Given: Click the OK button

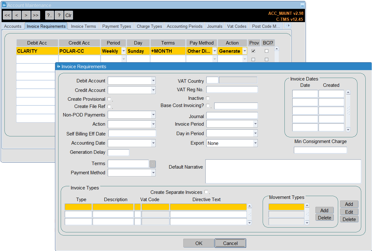Looking at the screenshot, I should (x=199, y=243).
